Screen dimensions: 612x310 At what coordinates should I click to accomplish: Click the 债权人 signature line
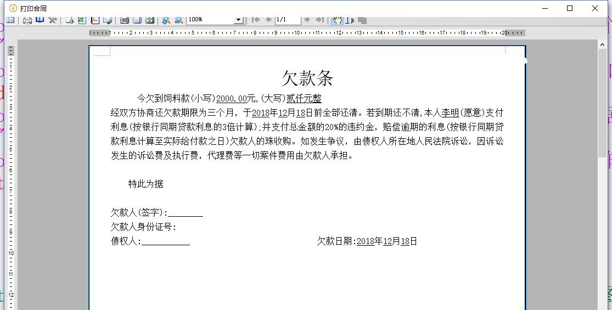coord(166,241)
